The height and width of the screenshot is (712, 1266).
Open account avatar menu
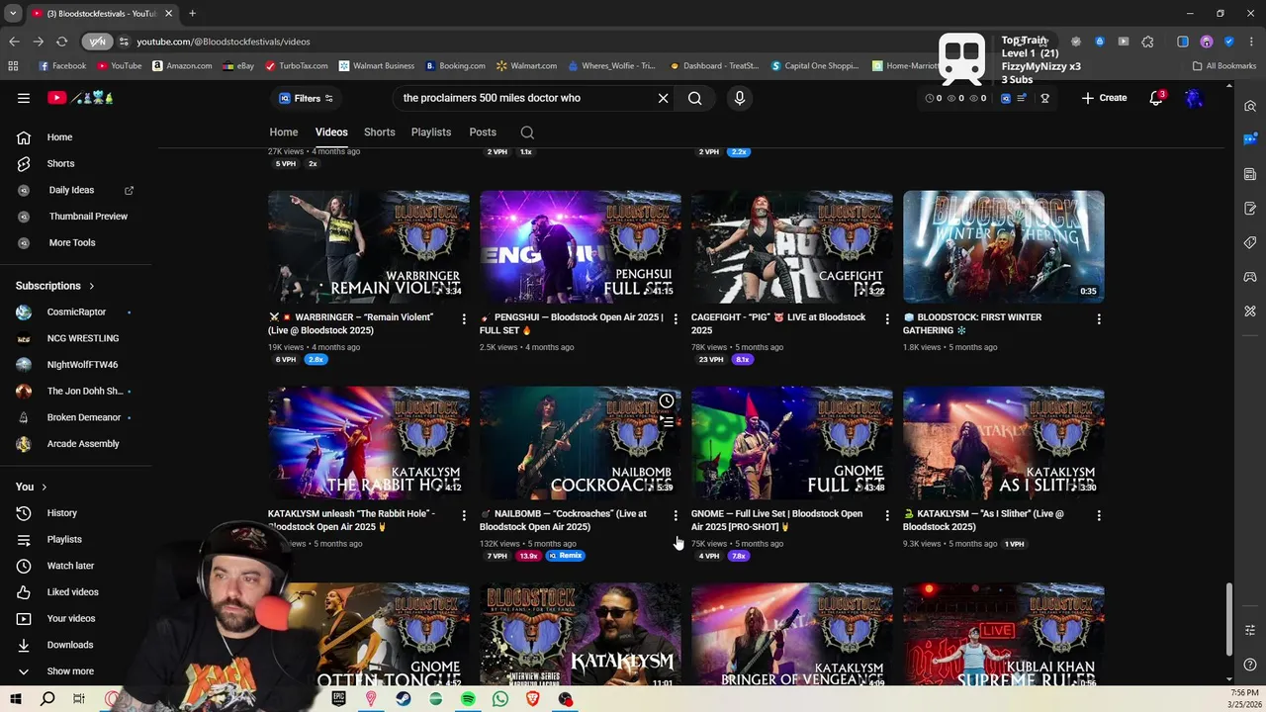click(x=1194, y=98)
